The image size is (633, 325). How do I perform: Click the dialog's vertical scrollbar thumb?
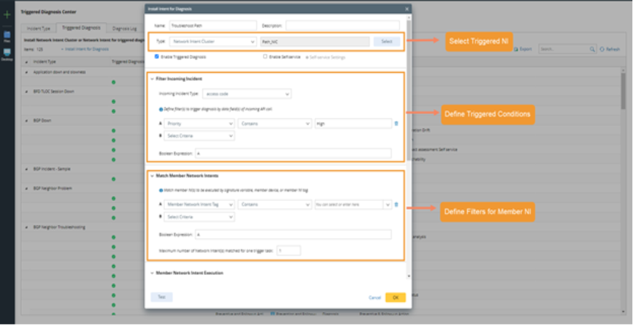409,91
